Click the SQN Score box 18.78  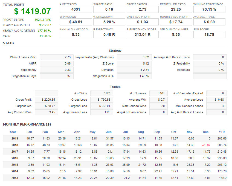click(x=209, y=34)
